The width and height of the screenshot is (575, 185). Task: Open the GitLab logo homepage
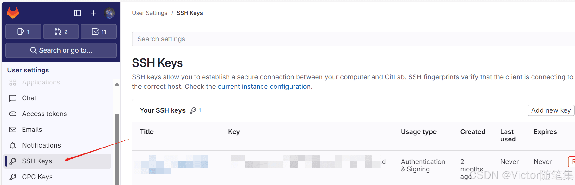[x=13, y=13]
